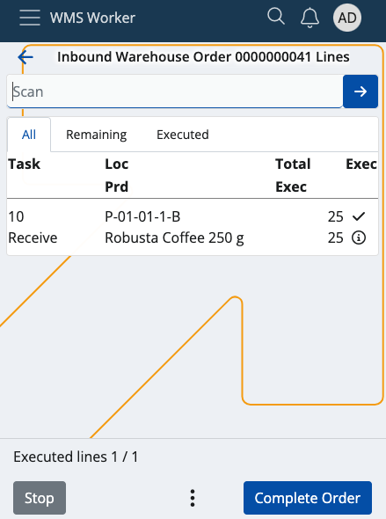Click the Task column header
The width and height of the screenshot is (386, 519).
pyautogui.click(x=24, y=164)
